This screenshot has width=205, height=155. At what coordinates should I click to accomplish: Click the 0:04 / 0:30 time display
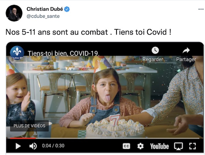click(53, 146)
